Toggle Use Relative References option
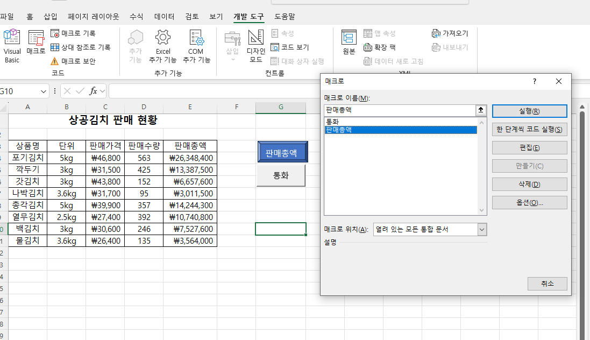 coord(81,47)
